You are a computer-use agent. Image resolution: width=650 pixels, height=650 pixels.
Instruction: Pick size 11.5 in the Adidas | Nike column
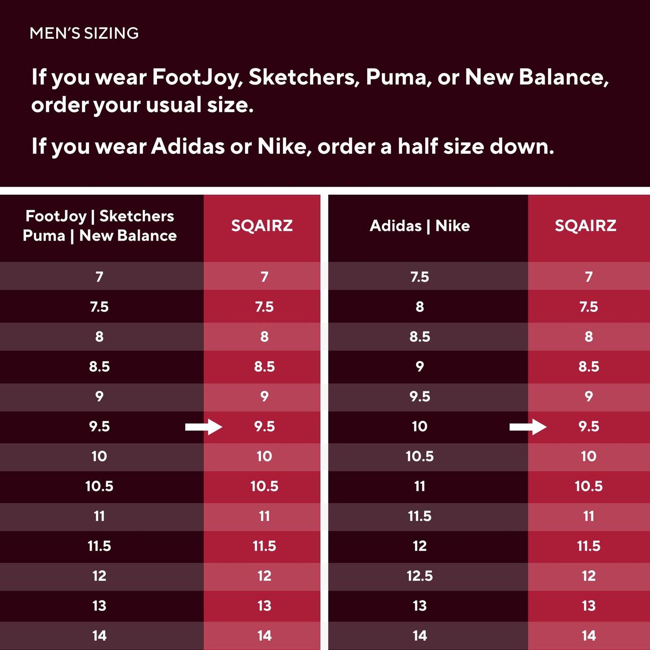click(x=420, y=516)
